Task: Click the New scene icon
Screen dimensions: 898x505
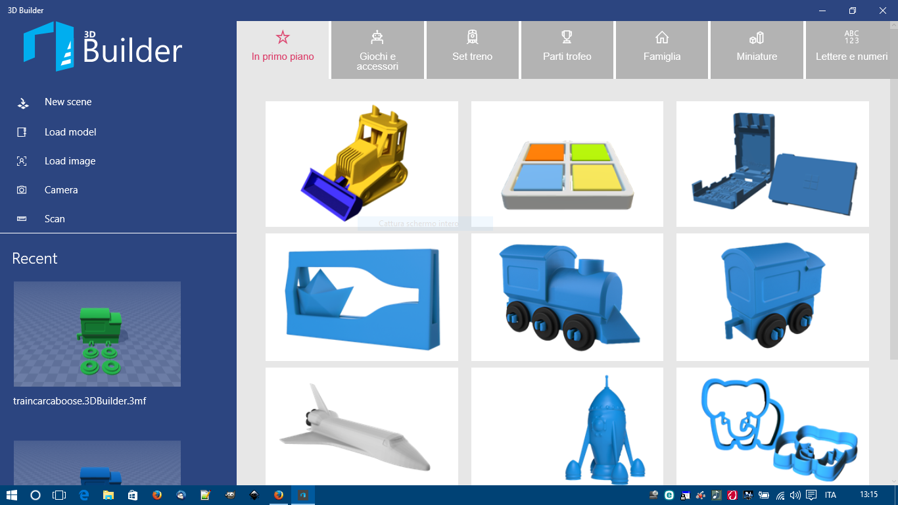Action: click(22, 103)
